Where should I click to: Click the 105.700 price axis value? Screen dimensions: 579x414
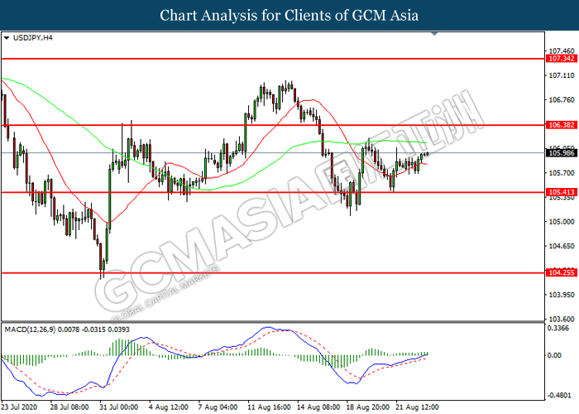562,173
